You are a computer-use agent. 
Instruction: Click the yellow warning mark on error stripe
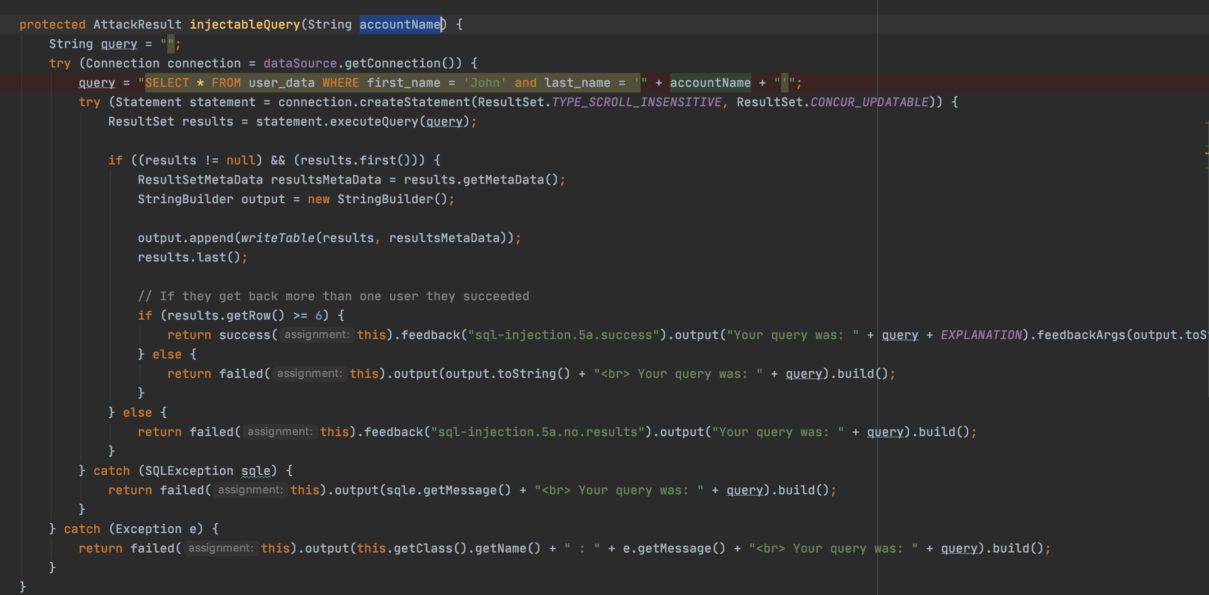point(1207,153)
